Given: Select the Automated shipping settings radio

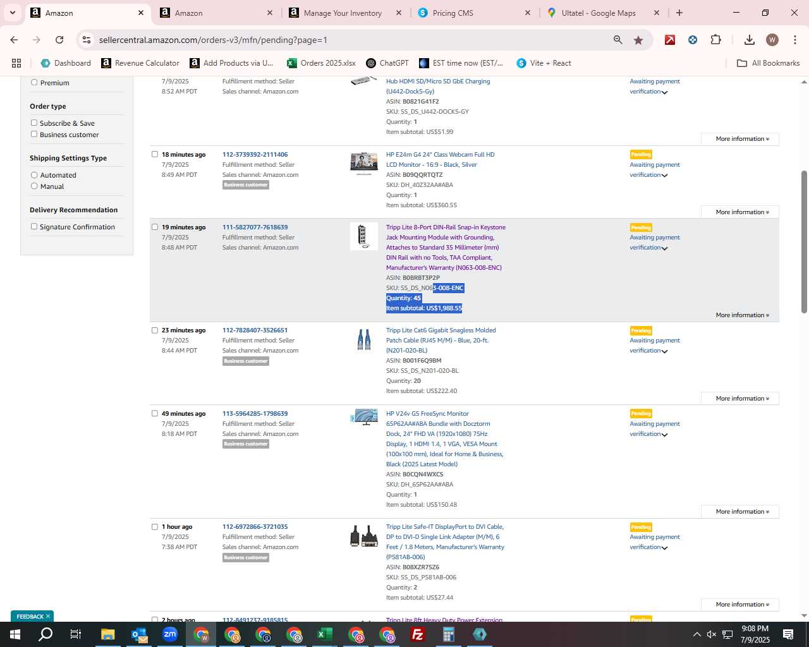Looking at the screenshot, I should pyautogui.click(x=34, y=174).
